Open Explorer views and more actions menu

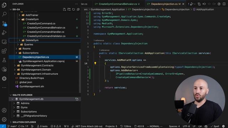tap(76, 4)
